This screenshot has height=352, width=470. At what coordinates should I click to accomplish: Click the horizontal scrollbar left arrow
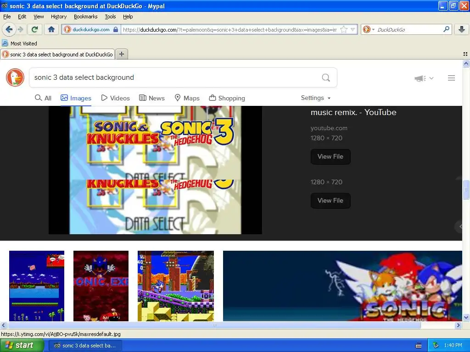[3, 325]
